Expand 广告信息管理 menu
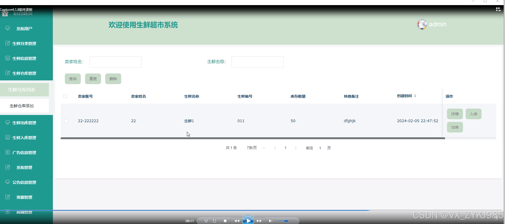505x224 pixels. pyautogui.click(x=26, y=152)
